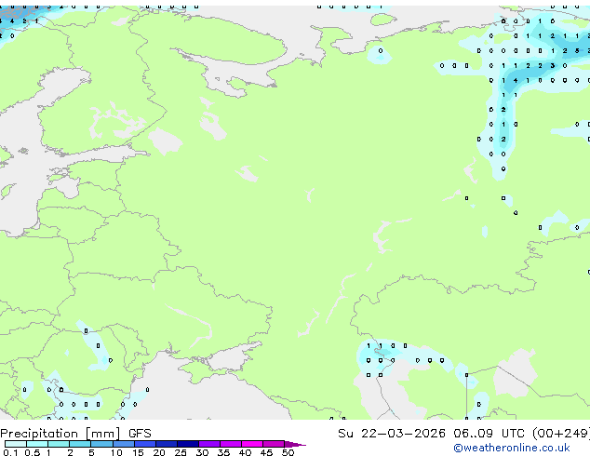
Task: Select the 2–5 mm legend color segment
Action: [x=80, y=444]
